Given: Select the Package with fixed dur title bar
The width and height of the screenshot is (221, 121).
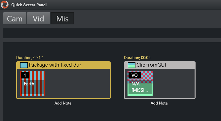Looking at the screenshot, I should [63, 65].
